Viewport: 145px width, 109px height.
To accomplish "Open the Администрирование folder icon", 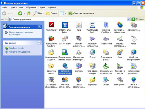I will pos(133,25).
